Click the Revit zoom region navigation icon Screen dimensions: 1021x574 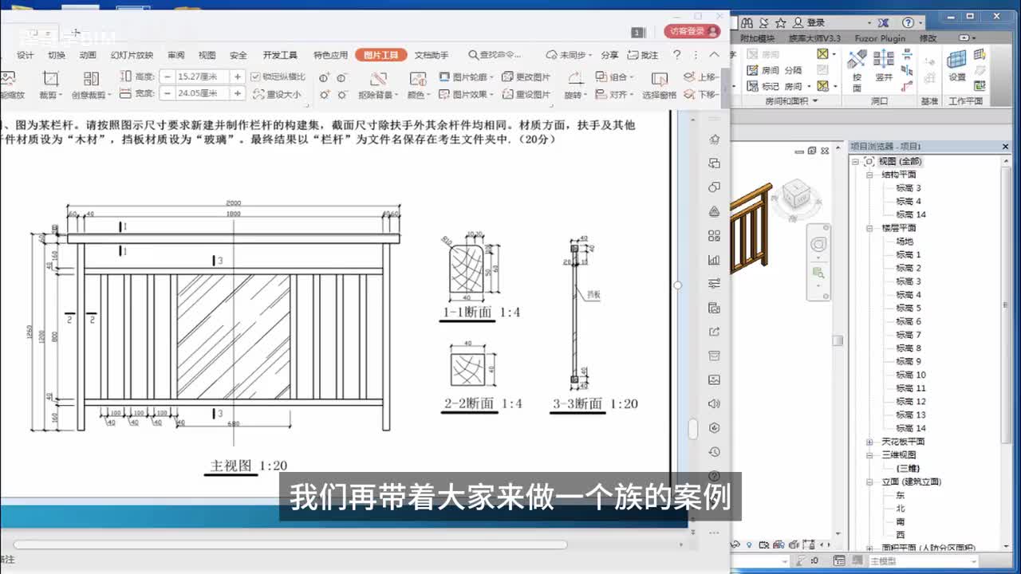817,272
